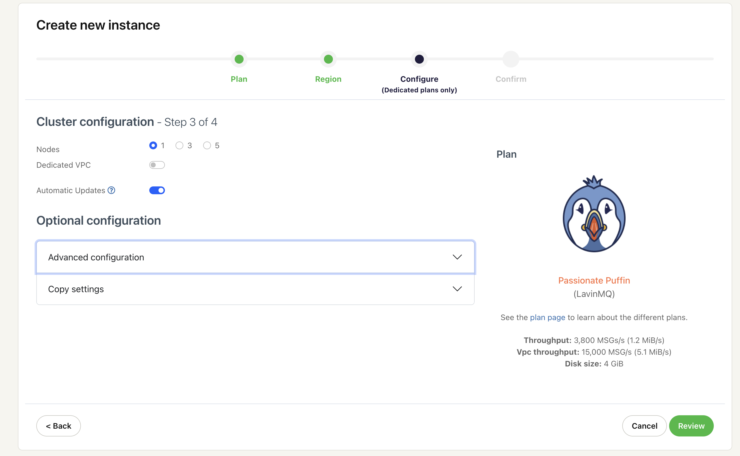Click the gray Confirm step circle
Screen dimensions: 740x456
click(x=511, y=59)
